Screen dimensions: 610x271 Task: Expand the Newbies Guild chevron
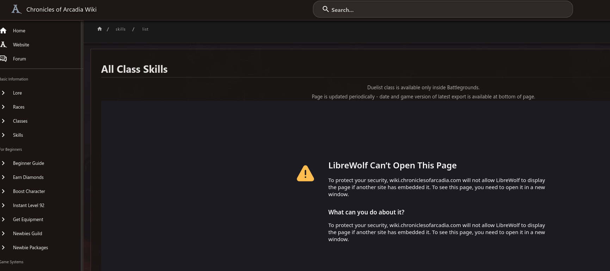tap(3, 233)
